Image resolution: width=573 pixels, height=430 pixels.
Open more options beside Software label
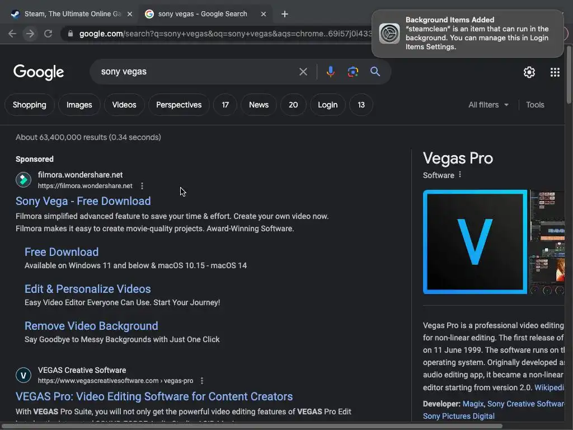[460, 175]
